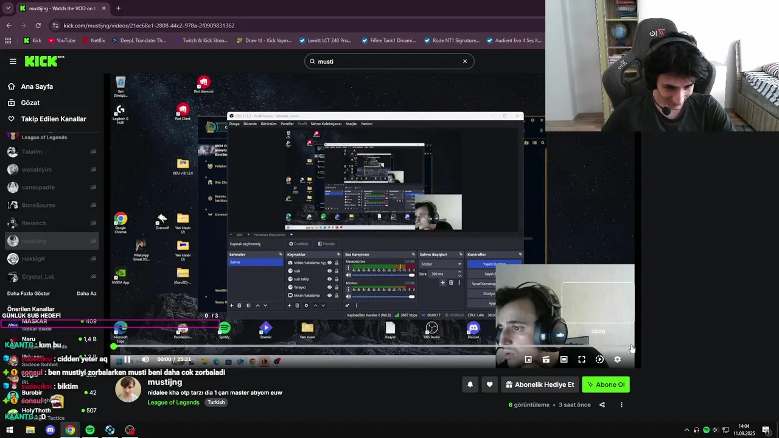Open the Netflix bookmark
This screenshot has width=779, height=438.
point(93,41)
